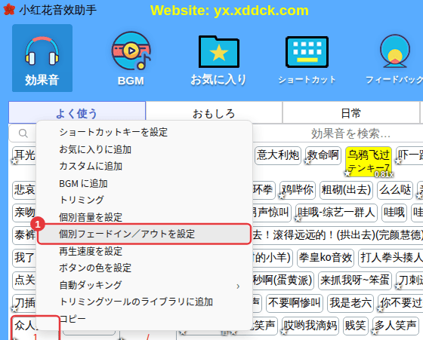Choose お気に入りに追加 menu entry

[x=144, y=149]
